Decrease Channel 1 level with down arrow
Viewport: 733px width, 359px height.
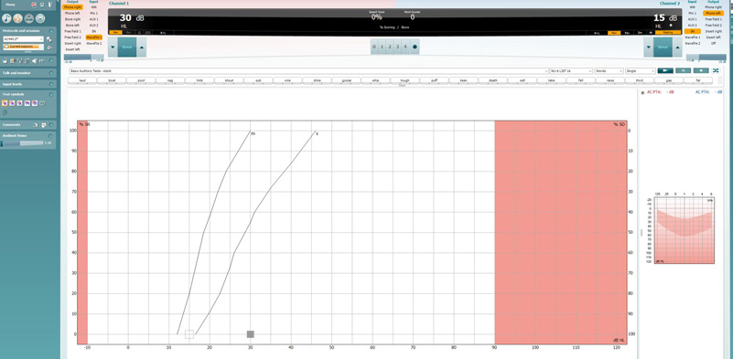coord(113,48)
